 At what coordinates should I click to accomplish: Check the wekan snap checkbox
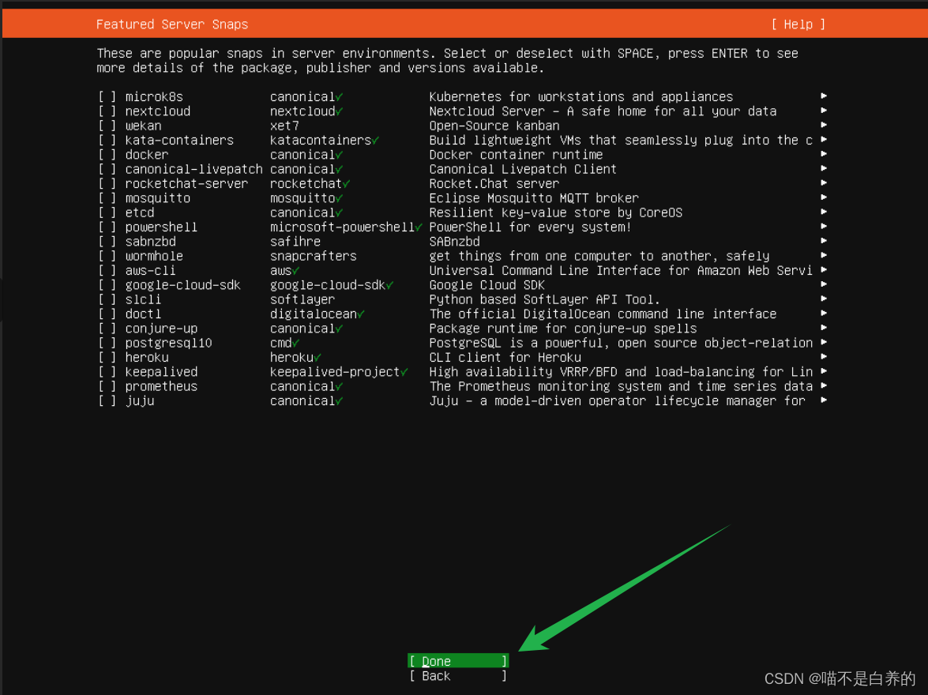107,126
